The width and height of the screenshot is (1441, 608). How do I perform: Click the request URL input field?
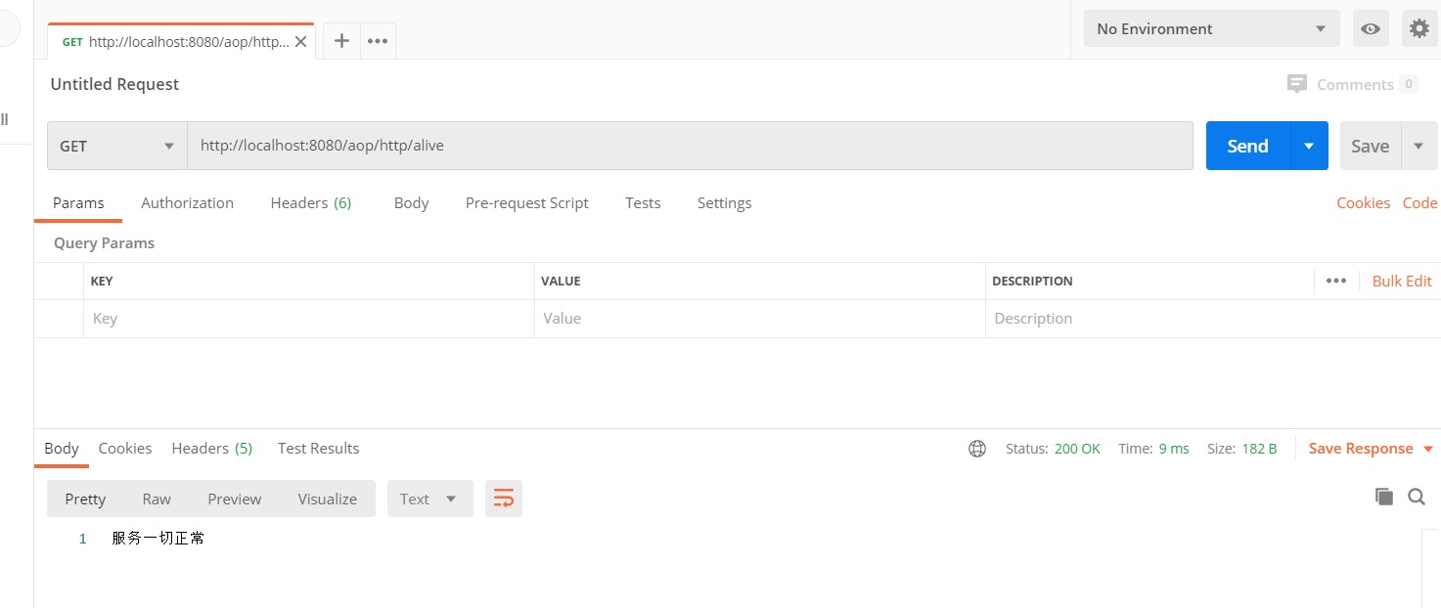pyautogui.click(x=689, y=146)
